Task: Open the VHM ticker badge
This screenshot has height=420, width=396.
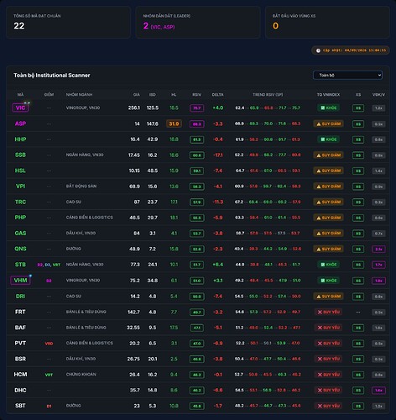Action: point(20,281)
